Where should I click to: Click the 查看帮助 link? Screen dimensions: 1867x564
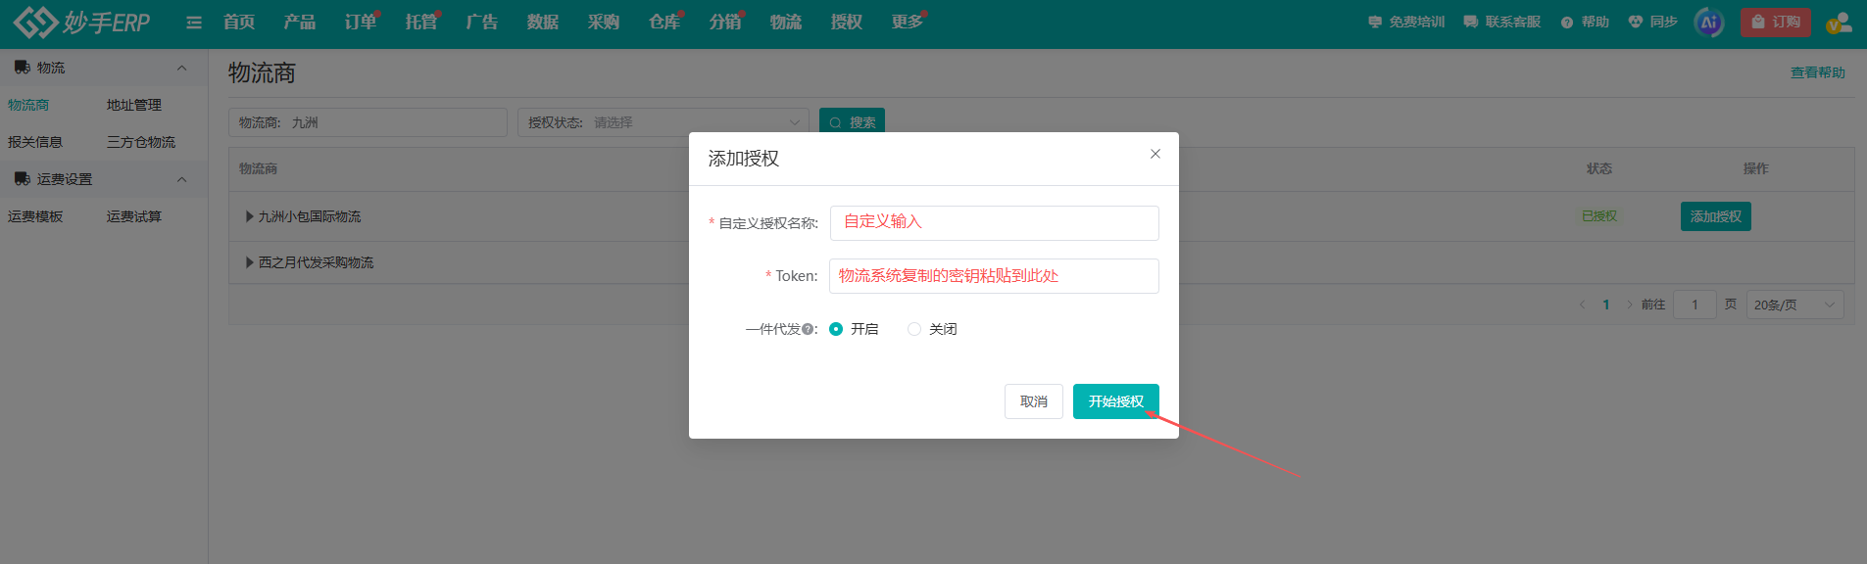[1818, 72]
